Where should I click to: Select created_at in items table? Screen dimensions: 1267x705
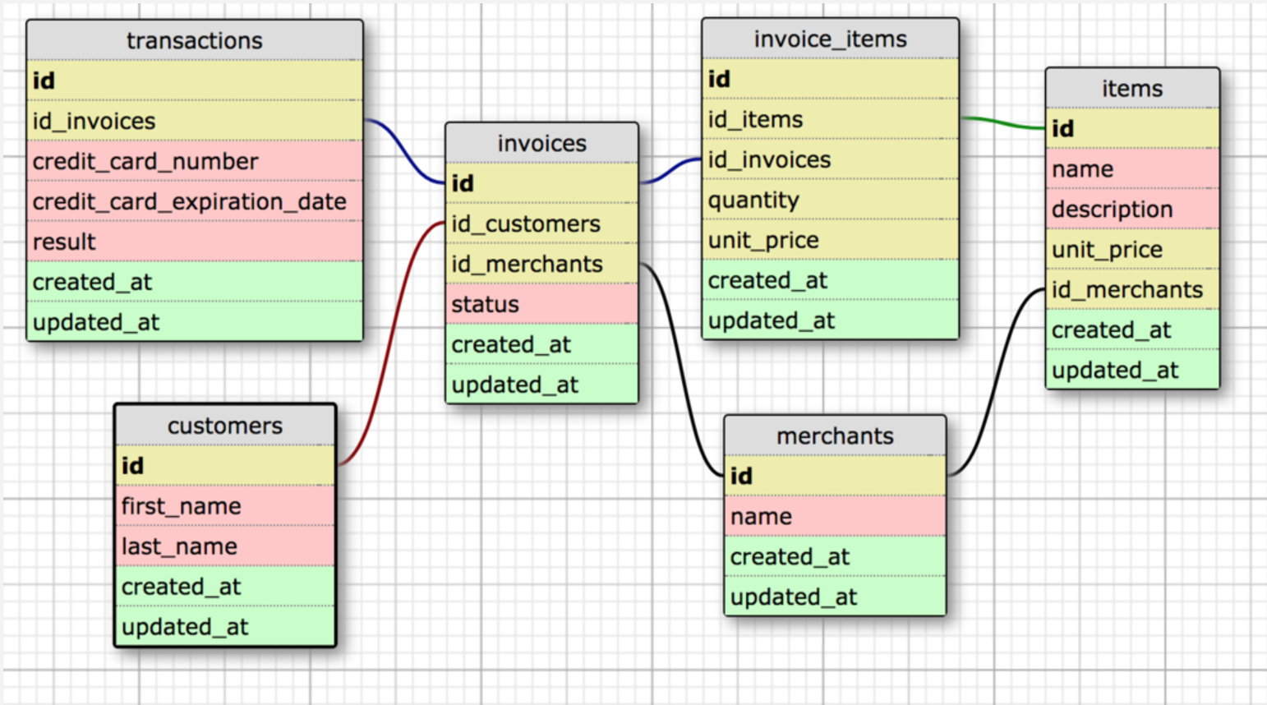pyautogui.click(x=1132, y=329)
